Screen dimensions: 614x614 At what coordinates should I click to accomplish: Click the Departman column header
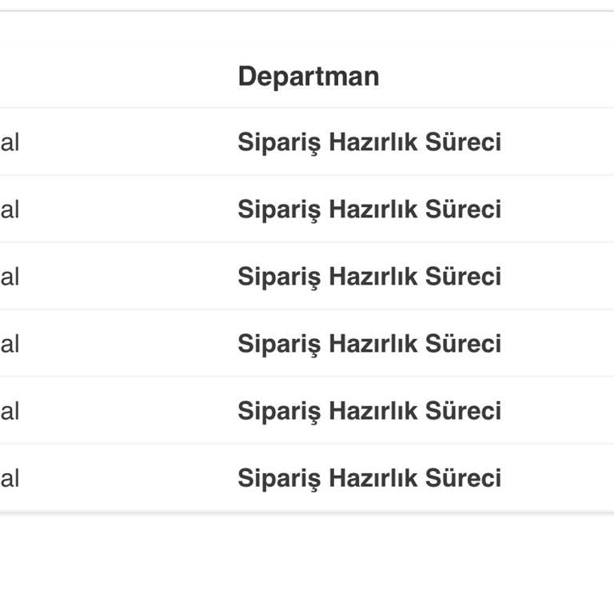(x=308, y=77)
